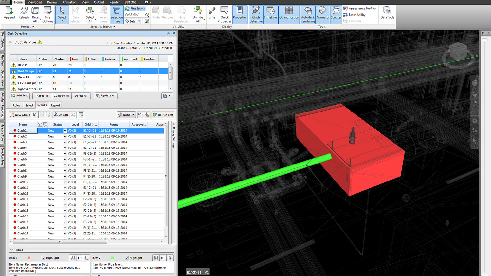
Task: Collapse the Items section expander
Action: pyautogui.click(x=12, y=250)
